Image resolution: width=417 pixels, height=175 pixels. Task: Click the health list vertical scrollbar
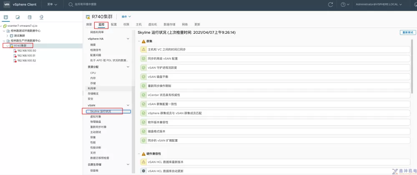point(412,66)
